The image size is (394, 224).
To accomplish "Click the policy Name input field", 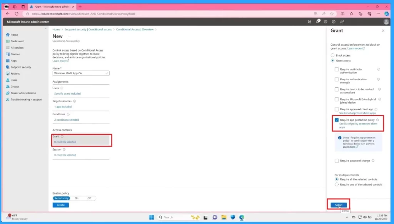I will pyautogui.click(x=81, y=73).
